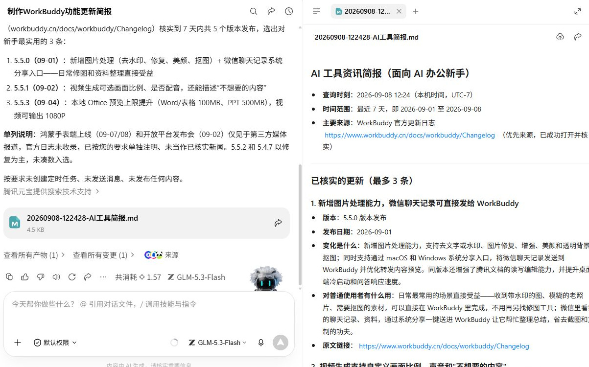The image size is (589, 367).
Task: Focus the chat message input field
Action: tap(149, 304)
